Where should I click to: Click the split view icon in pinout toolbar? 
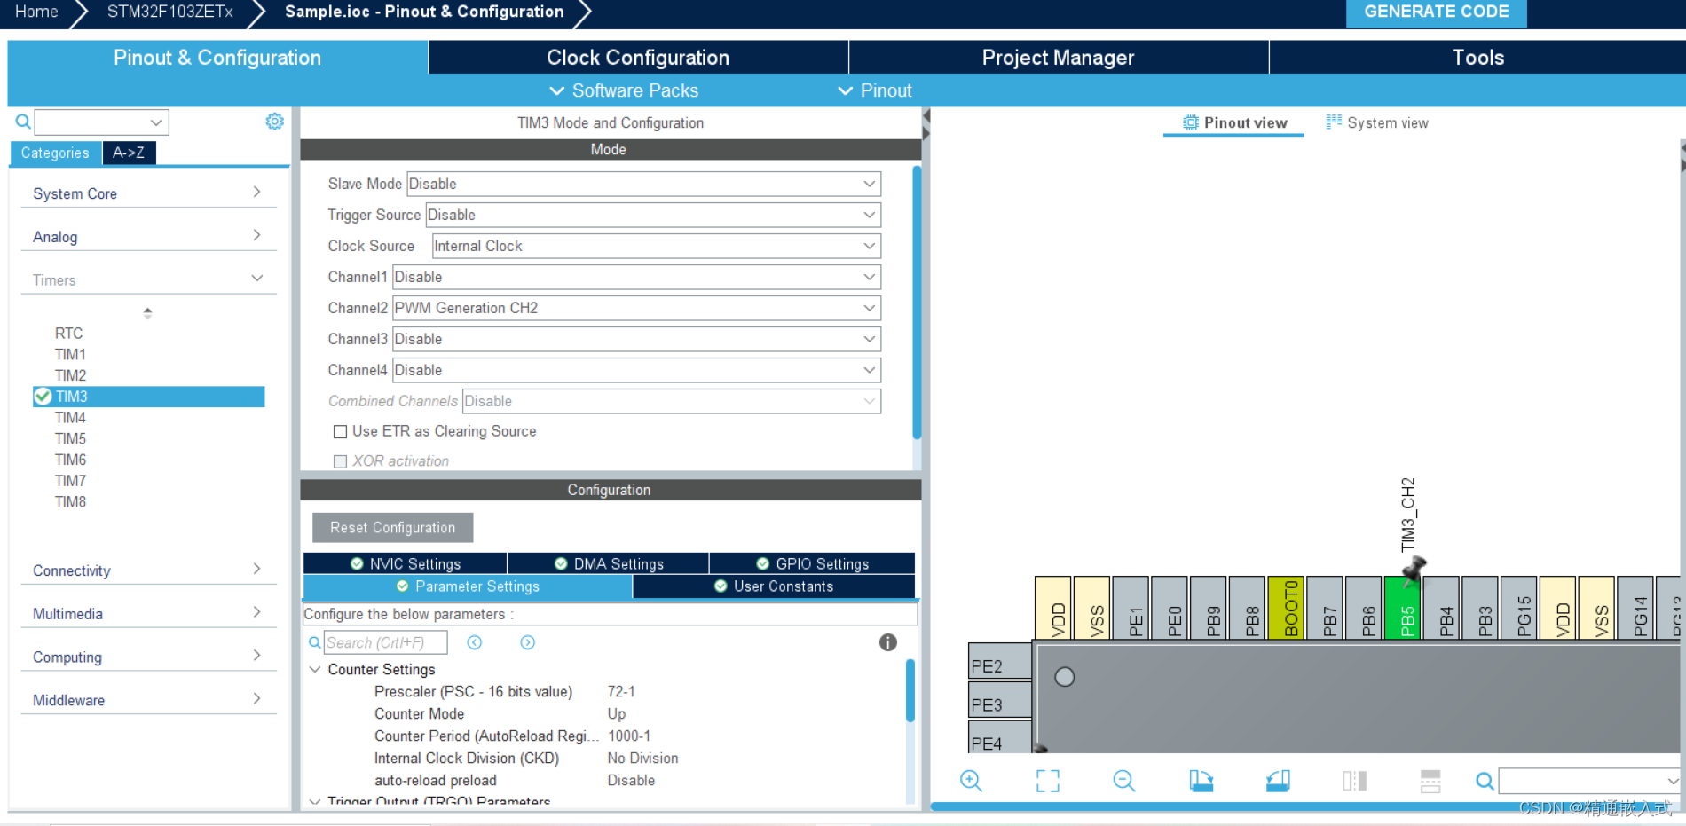click(x=1354, y=781)
